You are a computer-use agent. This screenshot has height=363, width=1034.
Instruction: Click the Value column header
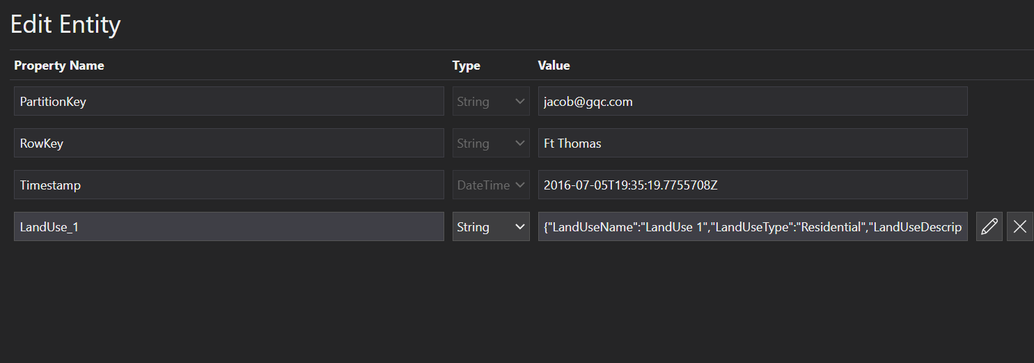click(x=554, y=65)
